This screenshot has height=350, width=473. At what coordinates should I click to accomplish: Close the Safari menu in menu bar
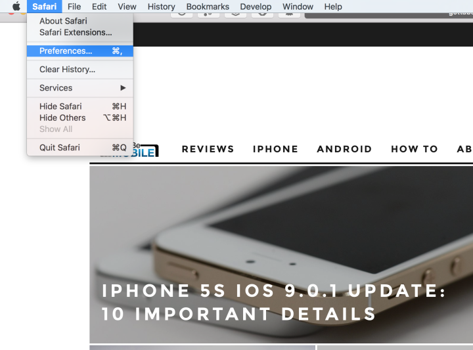[45, 7]
